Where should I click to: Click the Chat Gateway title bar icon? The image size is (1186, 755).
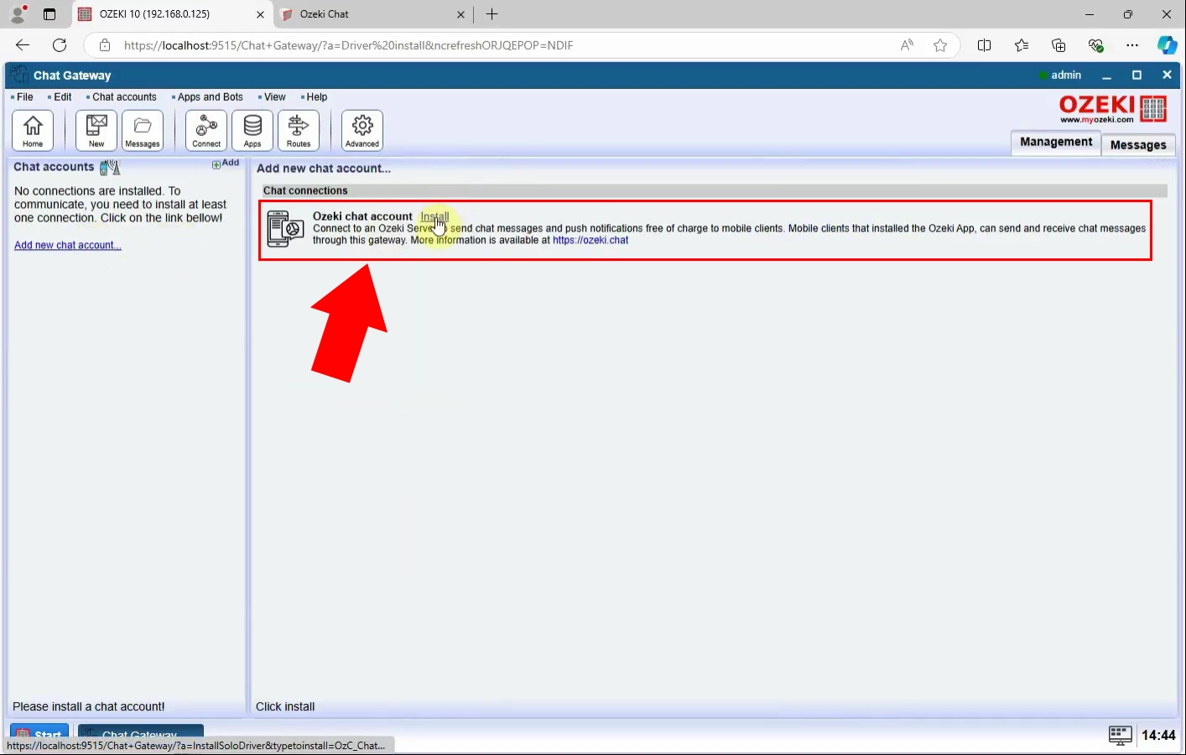click(x=20, y=75)
